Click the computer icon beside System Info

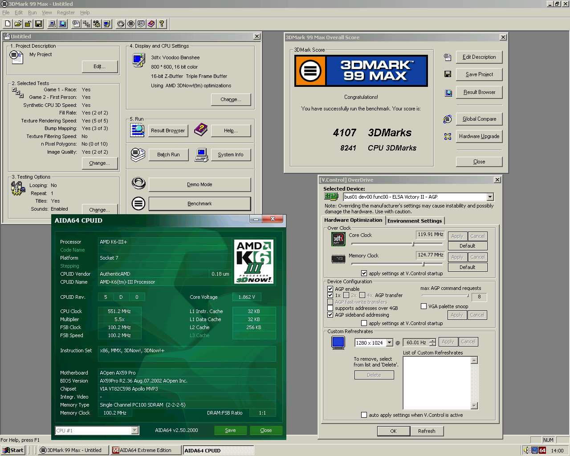click(201, 155)
